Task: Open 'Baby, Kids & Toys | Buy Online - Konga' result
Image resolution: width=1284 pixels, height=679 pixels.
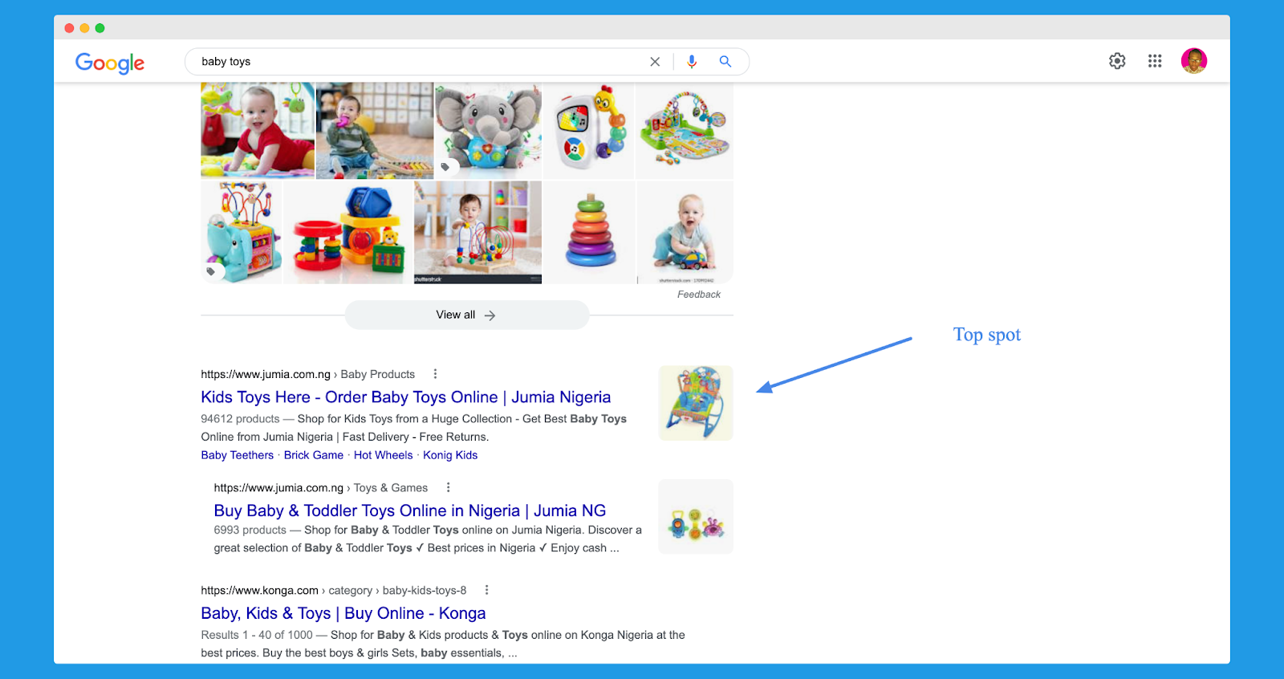Action: (x=343, y=613)
